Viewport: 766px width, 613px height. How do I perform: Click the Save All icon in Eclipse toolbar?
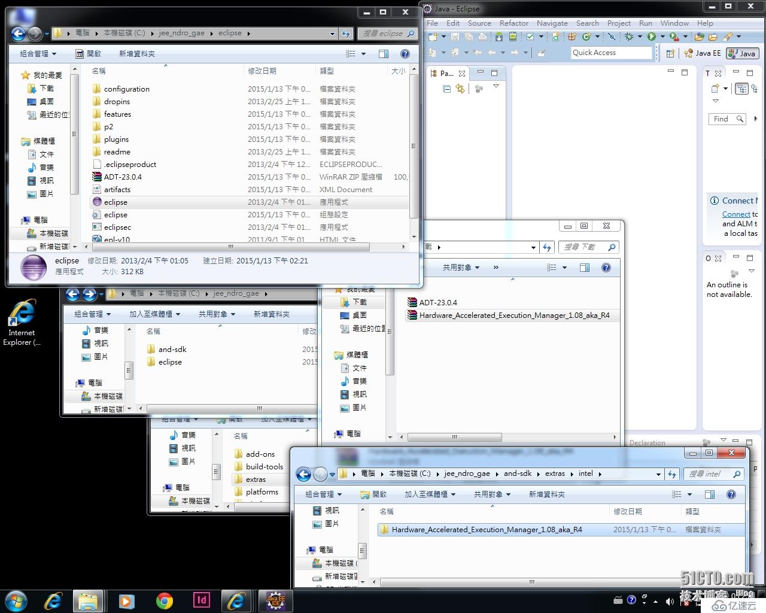(469, 37)
